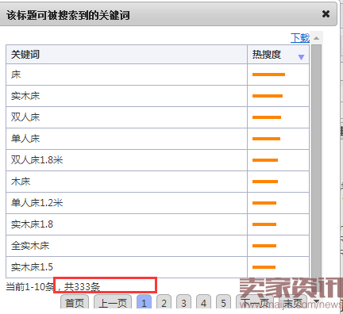
Task: Click the 上一页 previous page button
Action: [x=113, y=303]
